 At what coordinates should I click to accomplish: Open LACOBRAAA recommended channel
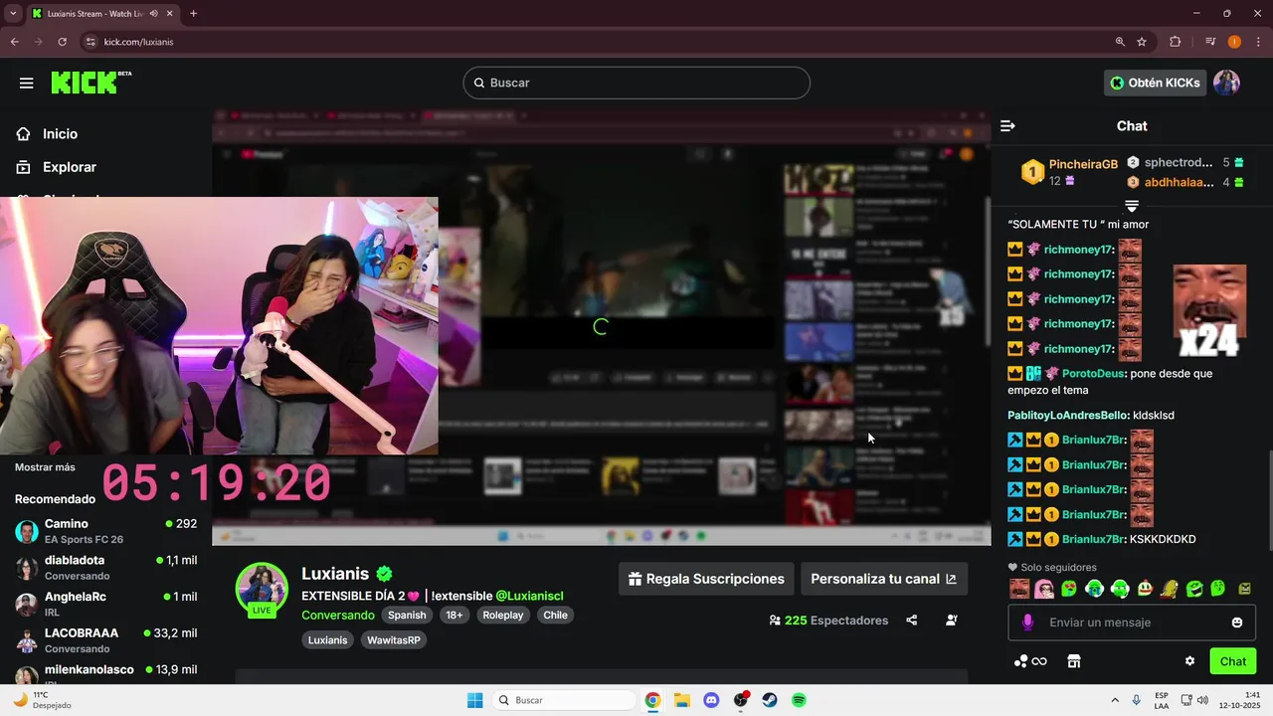(x=105, y=640)
